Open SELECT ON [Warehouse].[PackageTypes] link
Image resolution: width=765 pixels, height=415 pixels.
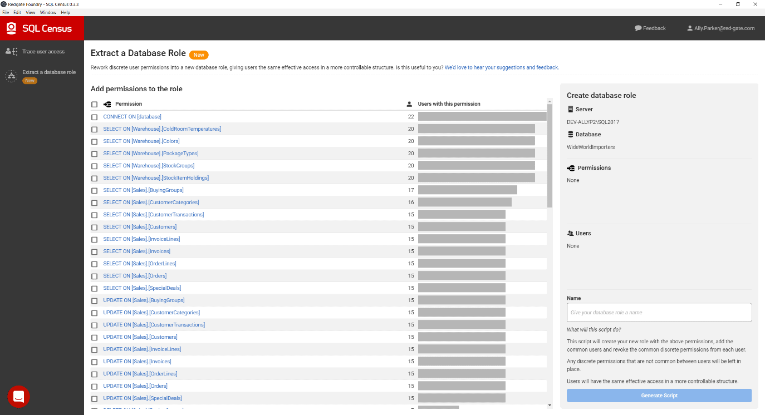coord(151,154)
